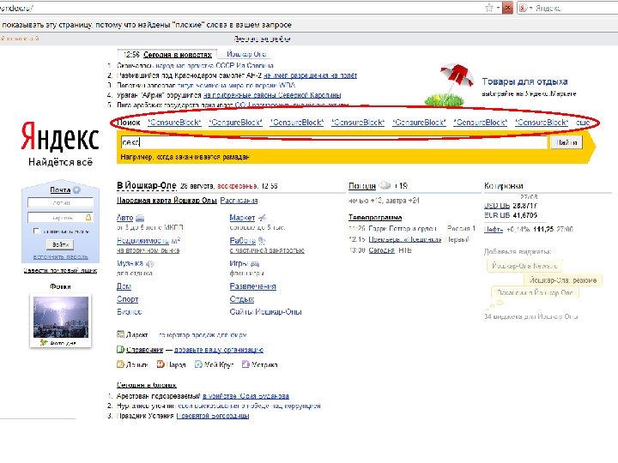Screen dimensions: 618x463
Task: Click the gamepad icon next to Игры
Action: 255,263
